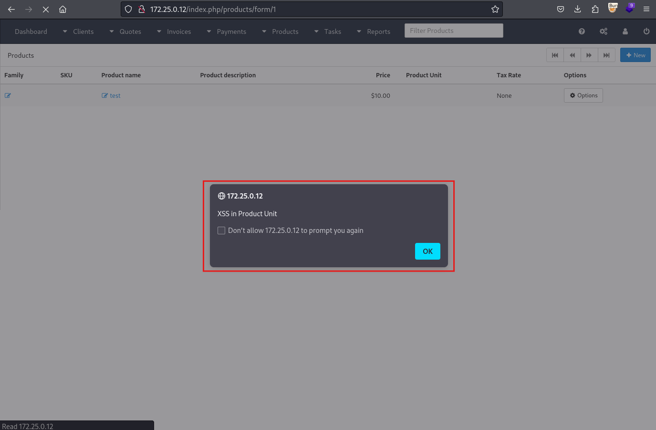This screenshot has width=656, height=430.
Task: Go to next page with forward pagination icon
Action: click(589, 55)
